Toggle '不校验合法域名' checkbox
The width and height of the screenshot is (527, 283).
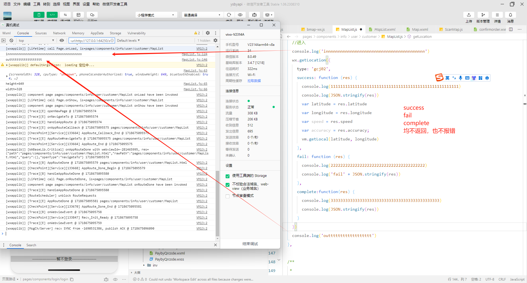(228, 185)
